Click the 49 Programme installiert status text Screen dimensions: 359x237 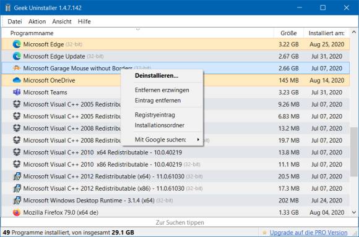tap(69, 233)
